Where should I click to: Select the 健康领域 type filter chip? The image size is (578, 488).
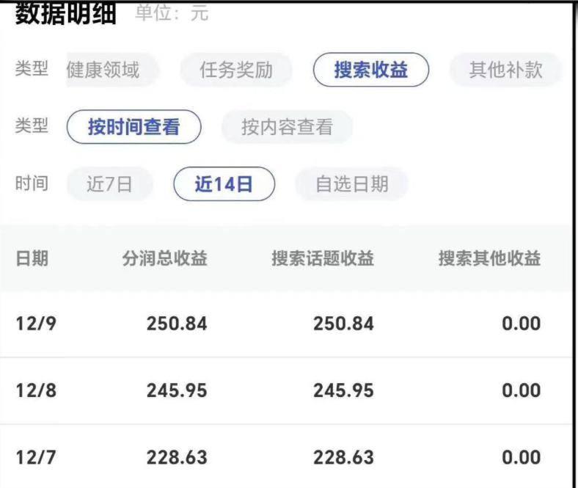(106, 70)
